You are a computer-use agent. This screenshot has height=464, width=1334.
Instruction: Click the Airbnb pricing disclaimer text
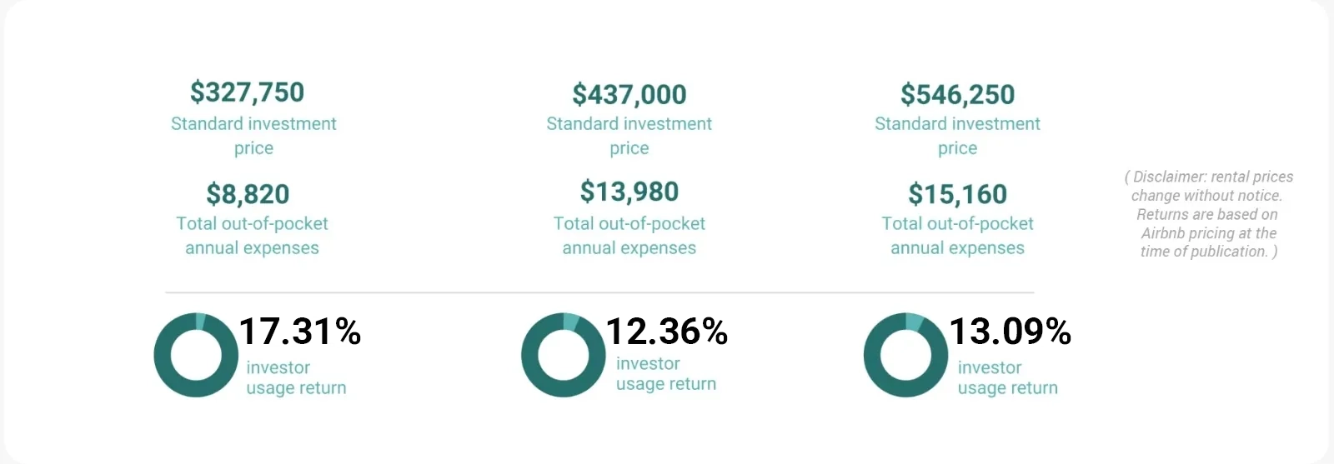(x=1208, y=214)
